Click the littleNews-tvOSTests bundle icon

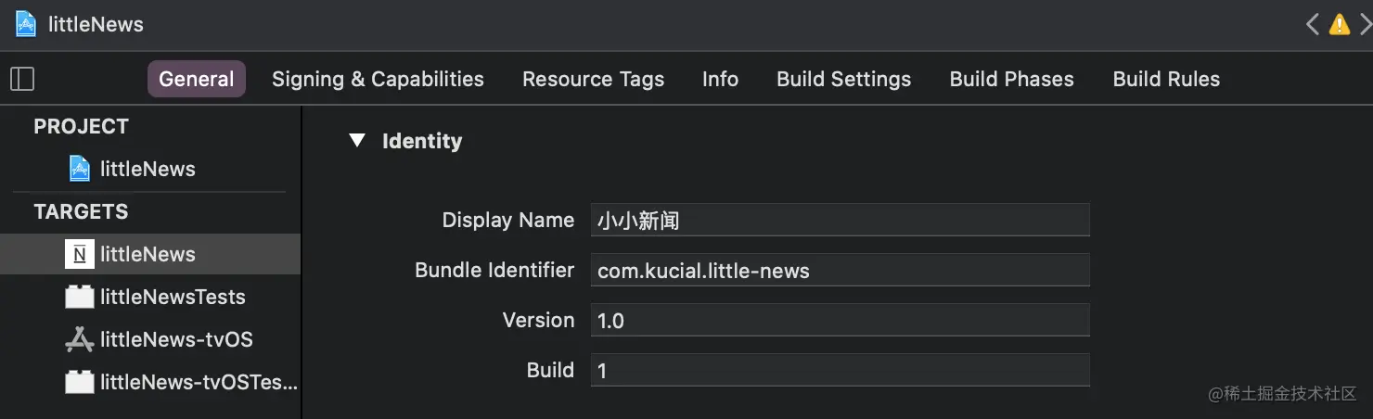[80, 382]
